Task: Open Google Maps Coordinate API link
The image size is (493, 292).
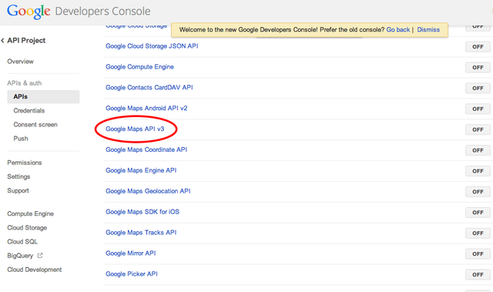Action: pos(146,150)
